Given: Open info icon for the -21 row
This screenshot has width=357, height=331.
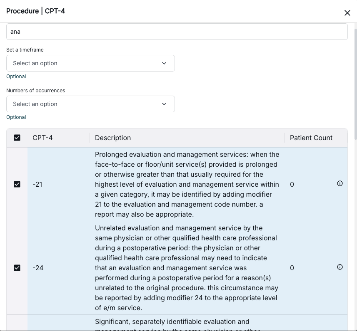Looking at the screenshot, I should pos(340,183).
